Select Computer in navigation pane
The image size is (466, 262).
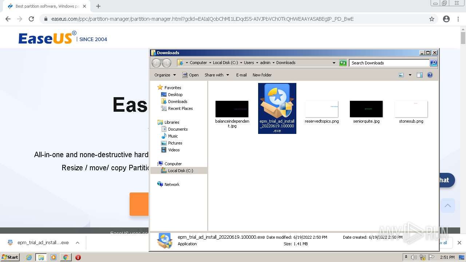click(173, 164)
